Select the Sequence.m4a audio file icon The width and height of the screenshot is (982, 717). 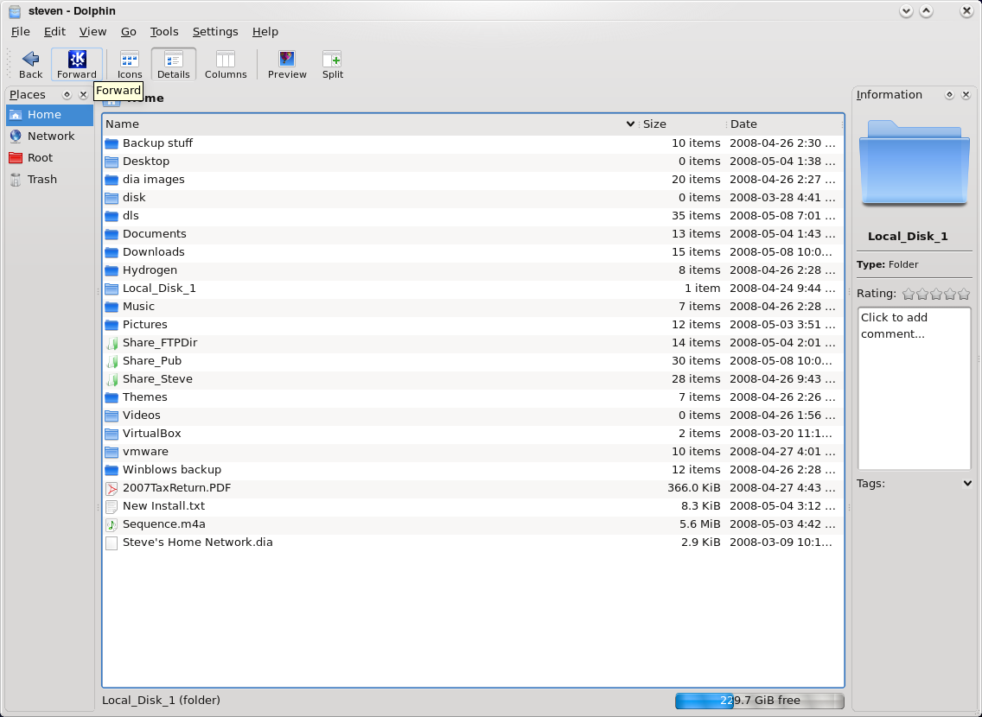[112, 524]
